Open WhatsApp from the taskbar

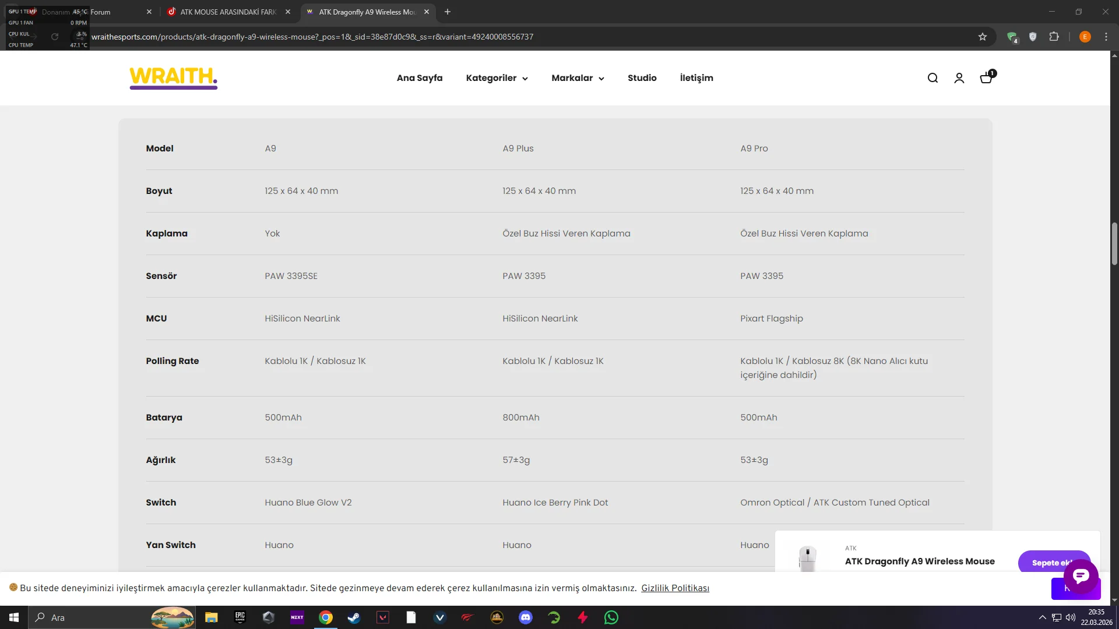click(611, 617)
